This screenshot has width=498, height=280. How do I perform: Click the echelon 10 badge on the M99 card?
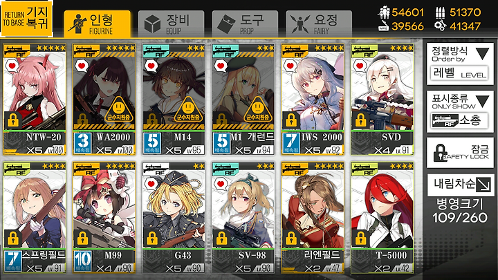[83, 261]
